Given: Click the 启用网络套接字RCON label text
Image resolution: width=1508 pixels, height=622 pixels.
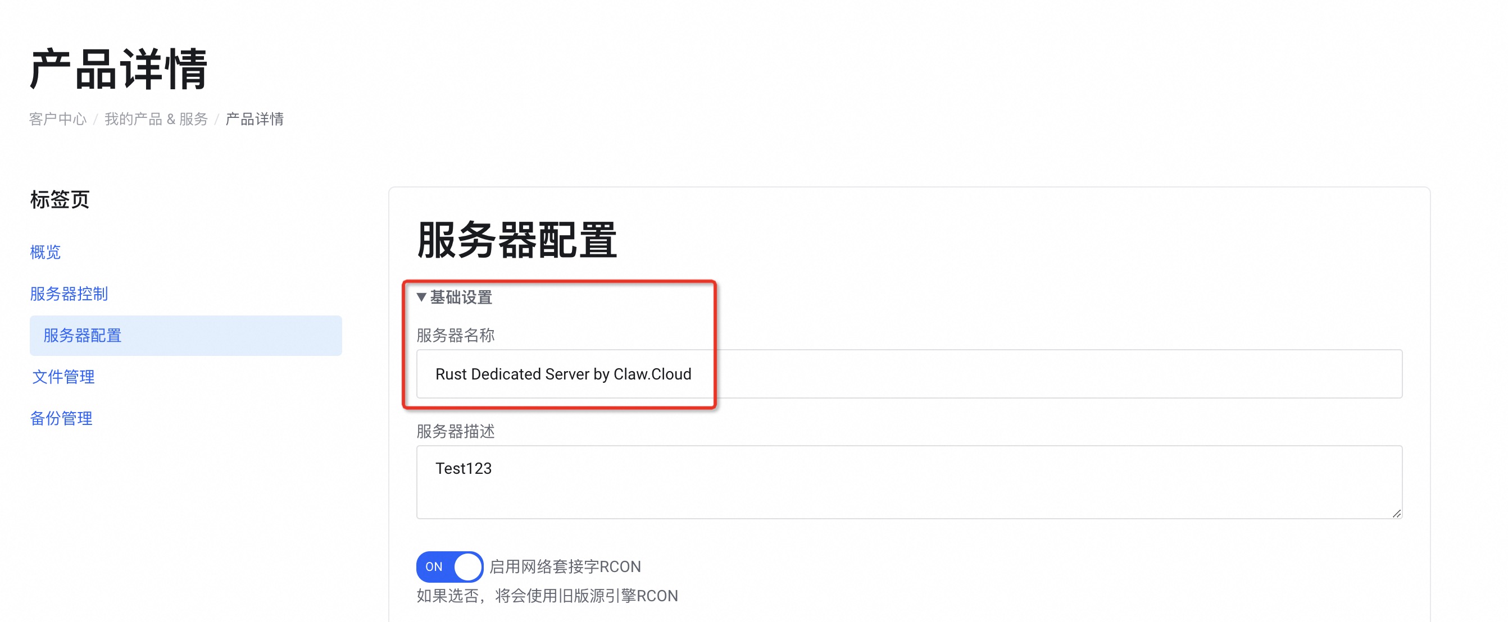Looking at the screenshot, I should (565, 566).
